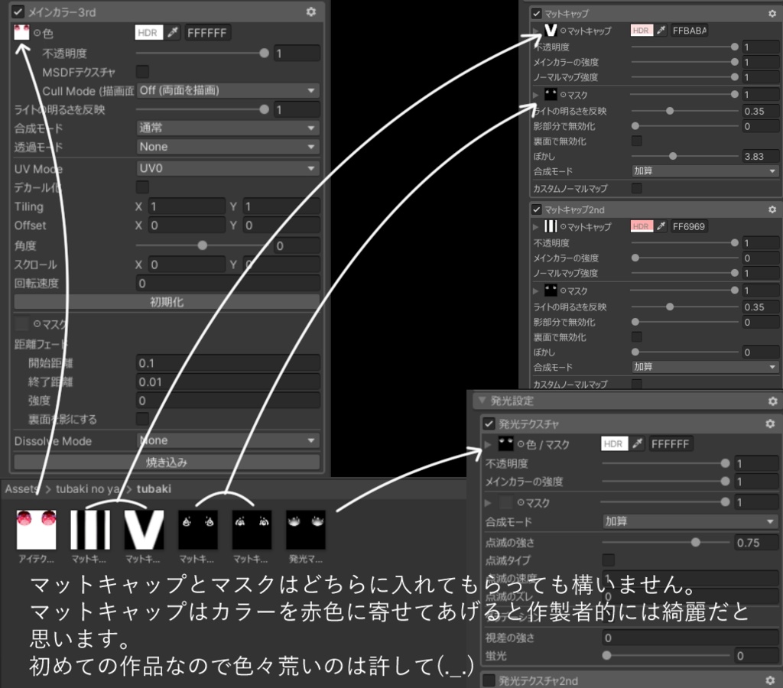Select the アイテク... eye texture asset

(36, 529)
